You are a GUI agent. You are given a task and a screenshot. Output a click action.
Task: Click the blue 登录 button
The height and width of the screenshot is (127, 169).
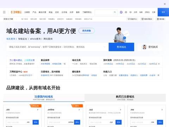163,12
